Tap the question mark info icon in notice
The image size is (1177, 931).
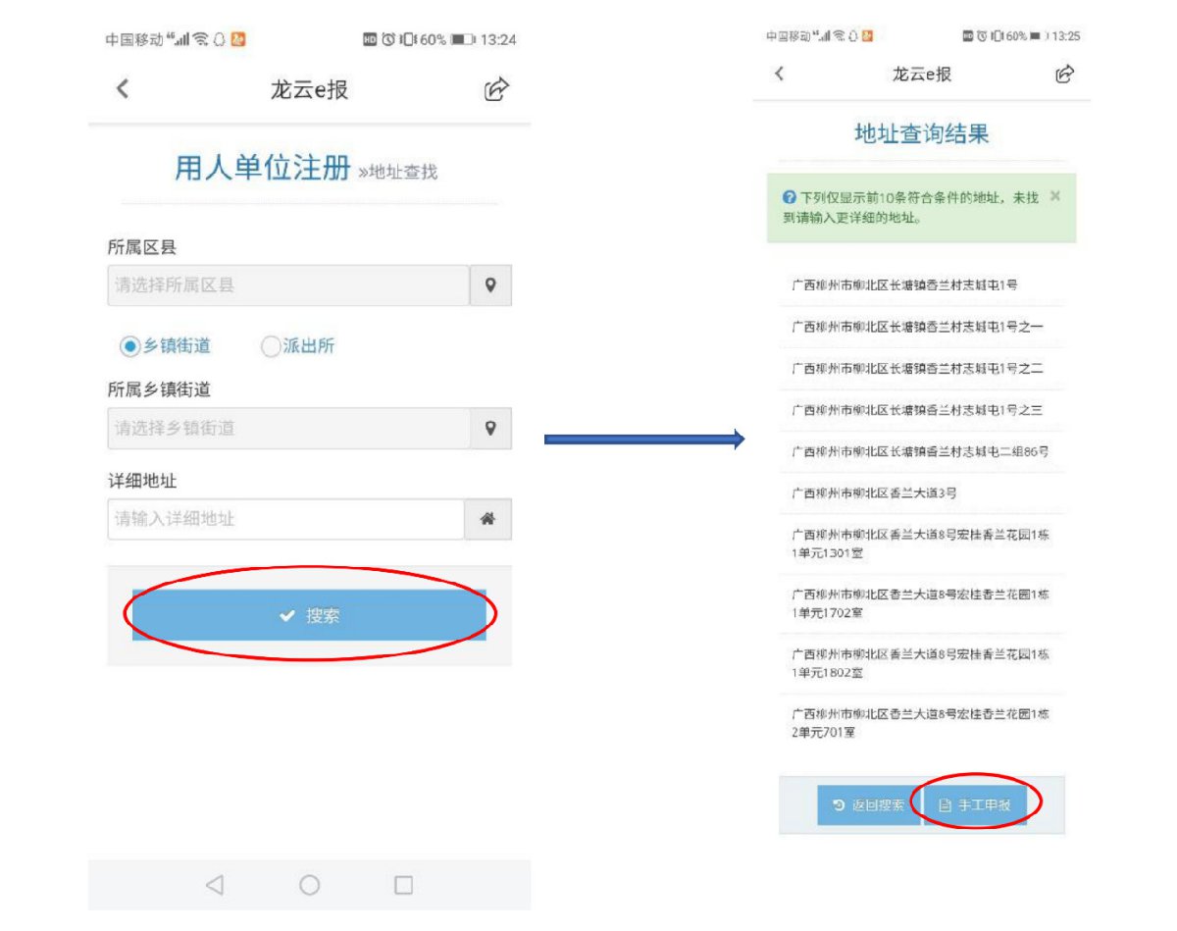click(x=789, y=198)
